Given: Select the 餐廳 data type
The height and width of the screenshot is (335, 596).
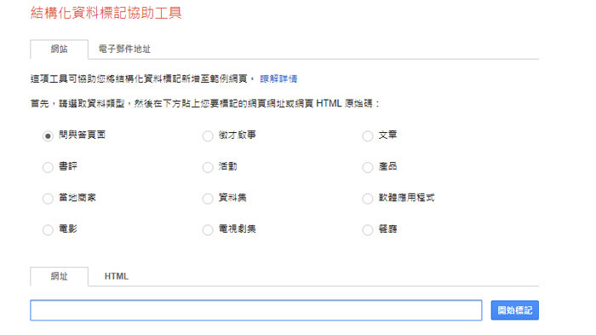Looking at the screenshot, I should pos(368,229).
